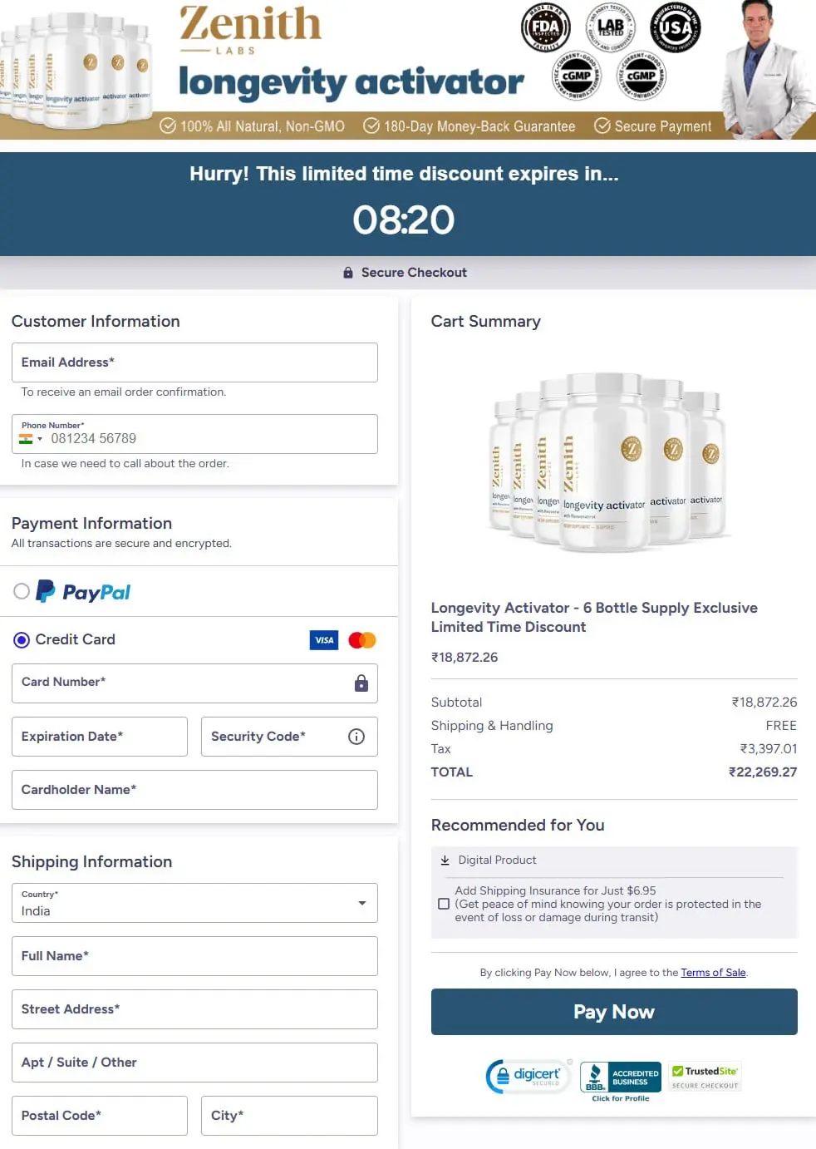Click the card number lock icon
The image size is (816, 1149).
coord(361,683)
